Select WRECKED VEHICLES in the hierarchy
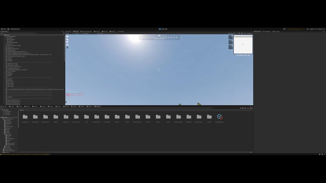 [13, 49]
